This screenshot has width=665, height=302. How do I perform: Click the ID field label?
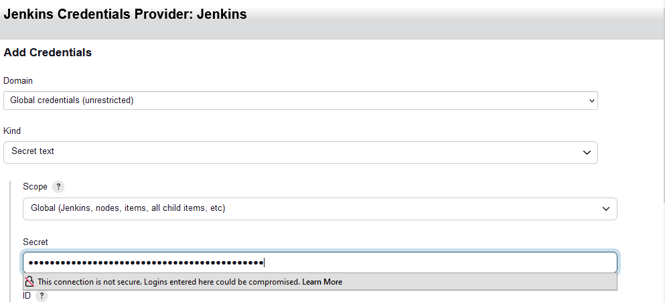[x=27, y=295]
